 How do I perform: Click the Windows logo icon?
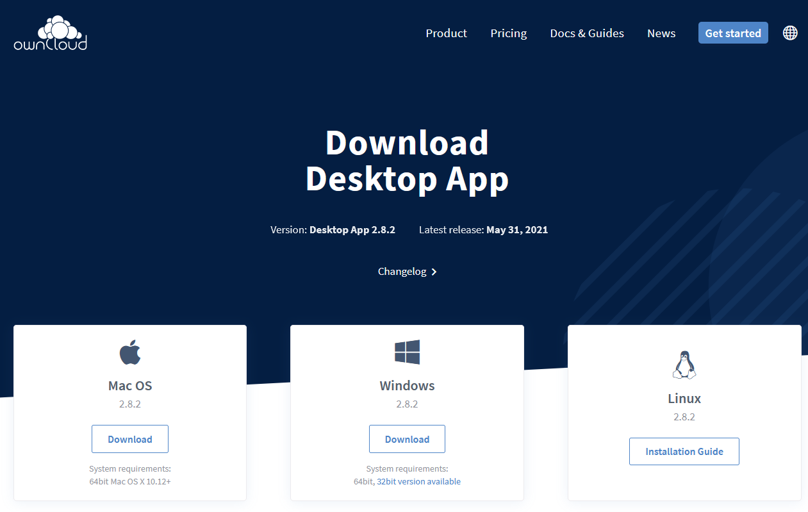407,352
